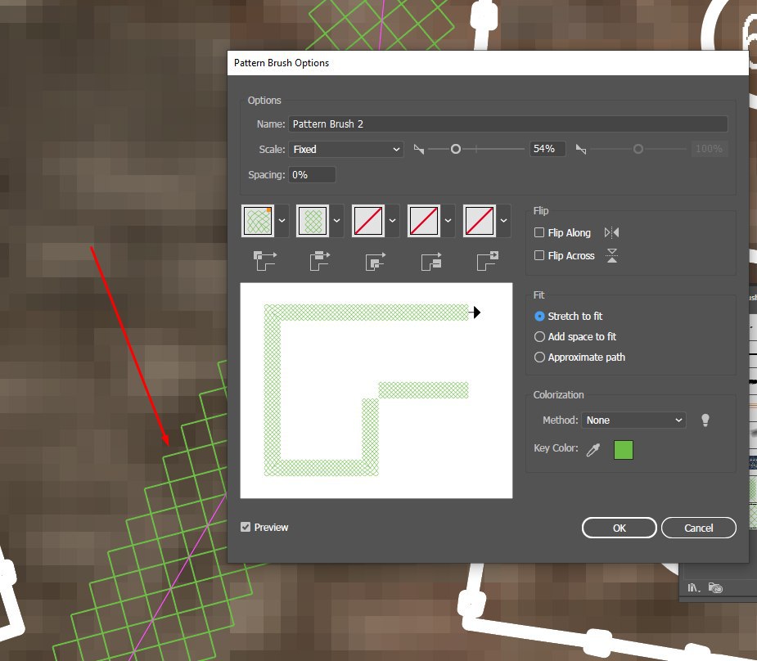Screen dimensions: 757x661
Task: Open inner corner tile dropdown
Action: [x=393, y=221]
